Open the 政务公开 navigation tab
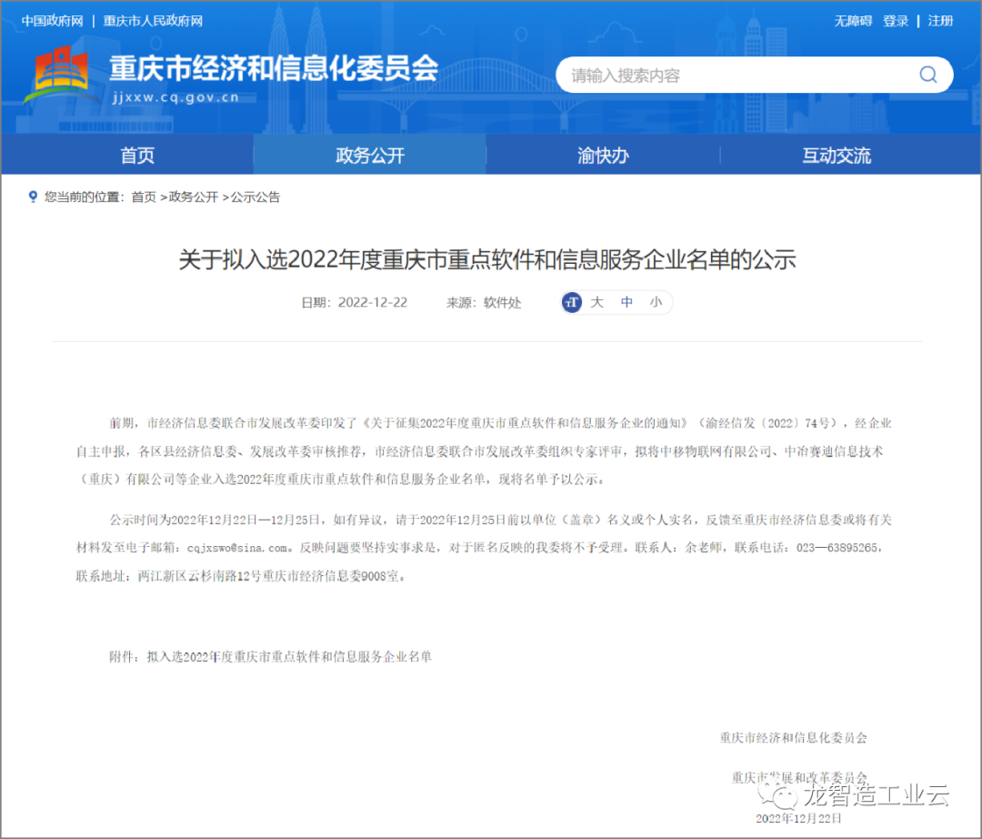The height and width of the screenshot is (839, 982). point(370,156)
